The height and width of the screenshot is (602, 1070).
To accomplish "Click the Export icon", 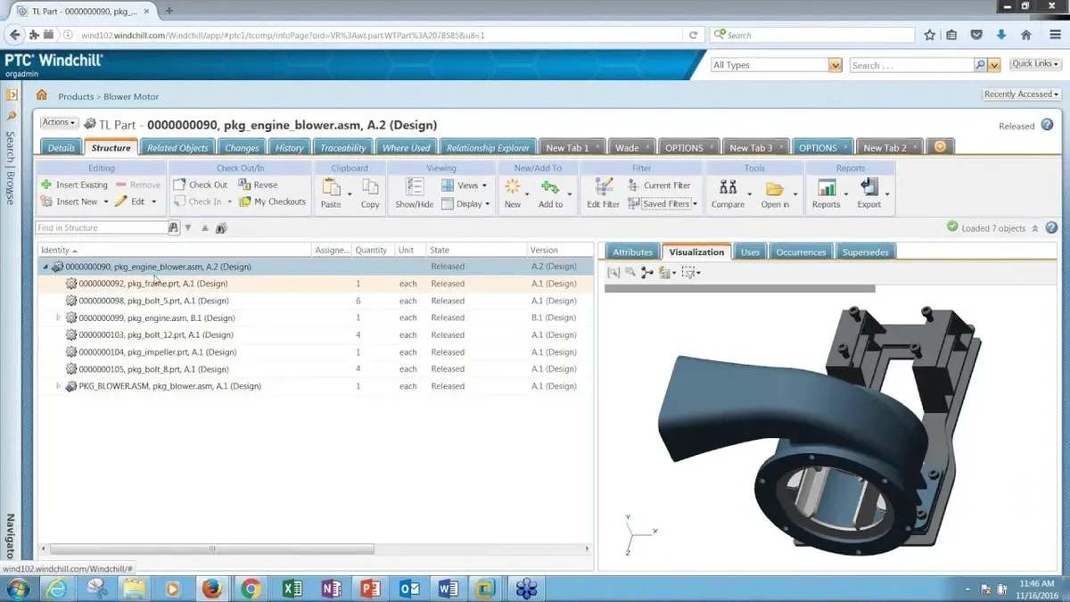I will coord(868,188).
